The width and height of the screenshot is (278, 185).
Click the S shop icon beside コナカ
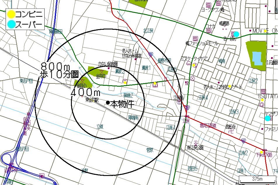click(x=209, y=30)
